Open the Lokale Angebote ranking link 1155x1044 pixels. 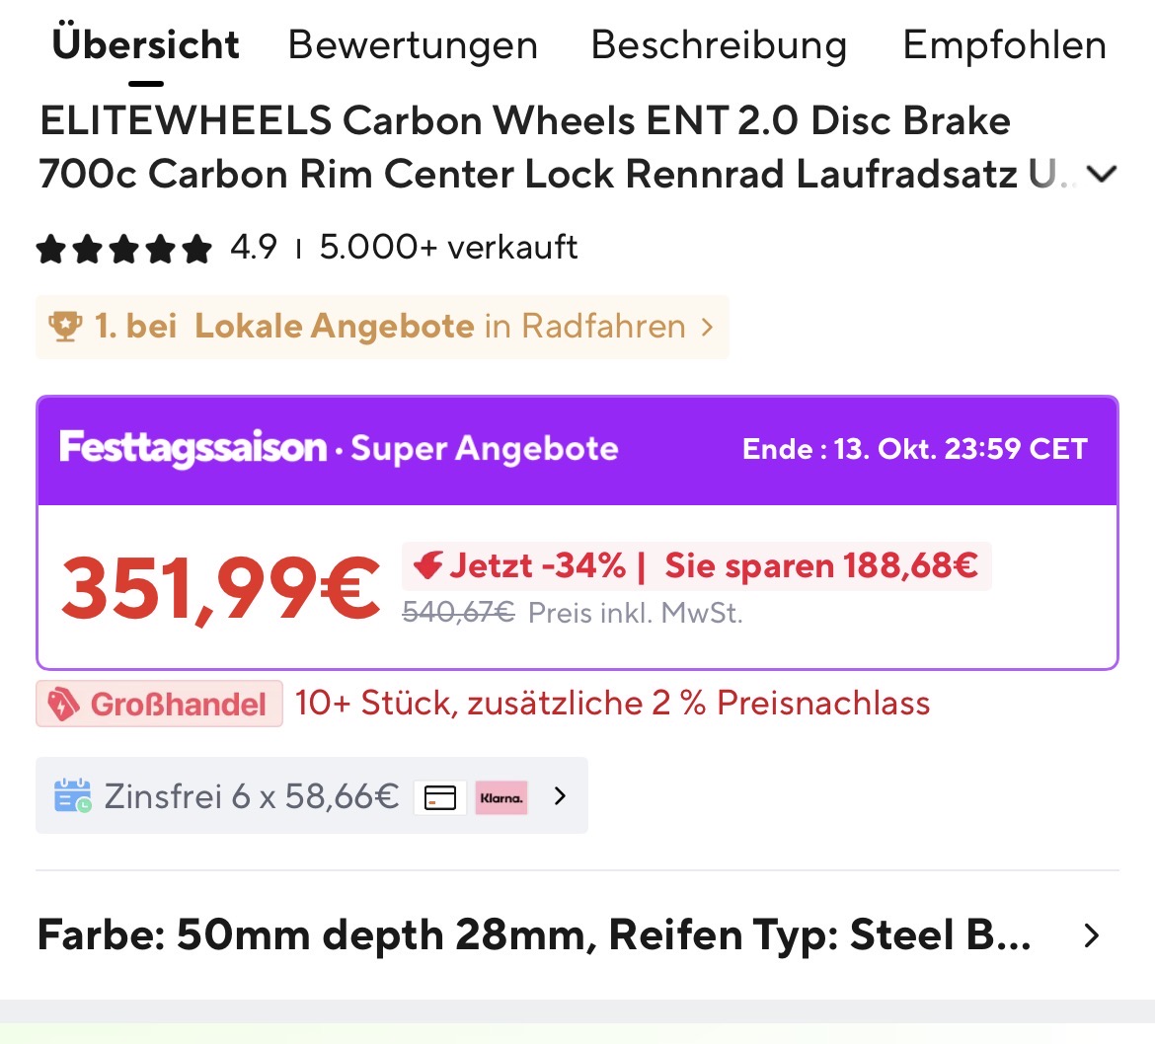tap(334, 327)
